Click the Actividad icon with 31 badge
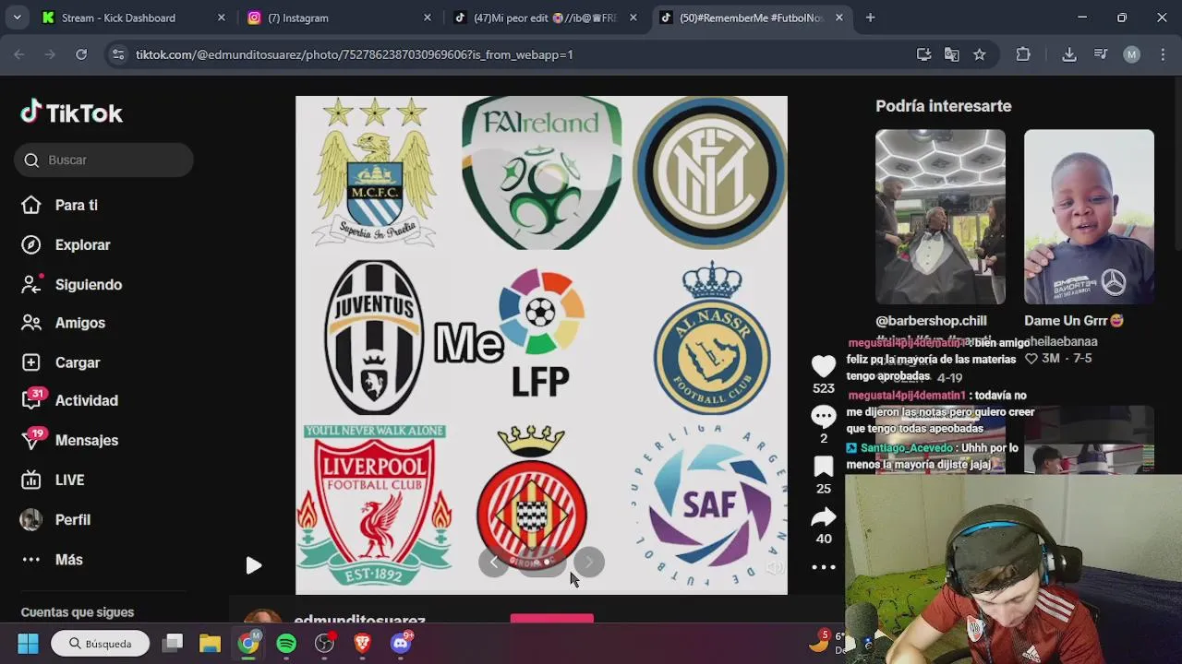This screenshot has height=664, width=1182. [32, 399]
